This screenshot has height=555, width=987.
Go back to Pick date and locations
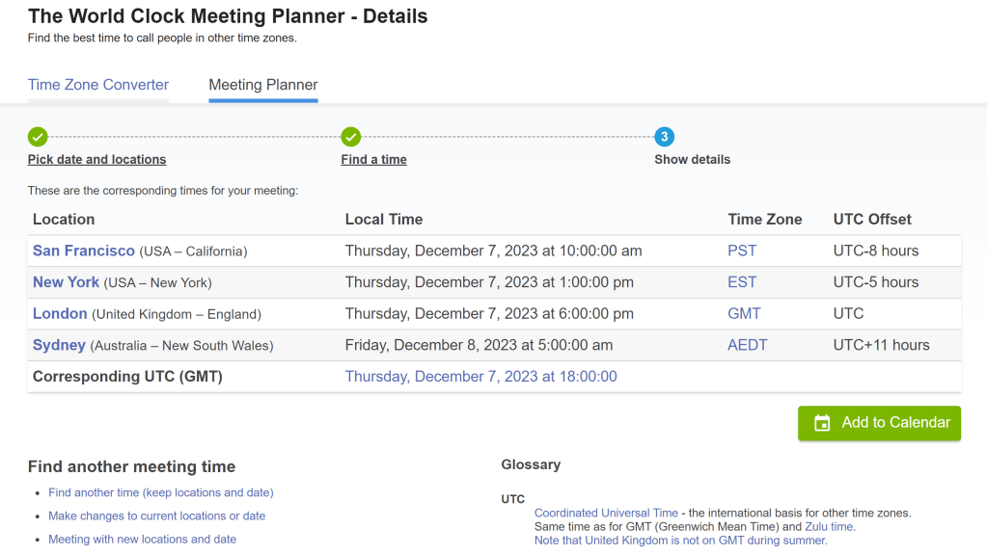pyautogui.click(x=96, y=160)
